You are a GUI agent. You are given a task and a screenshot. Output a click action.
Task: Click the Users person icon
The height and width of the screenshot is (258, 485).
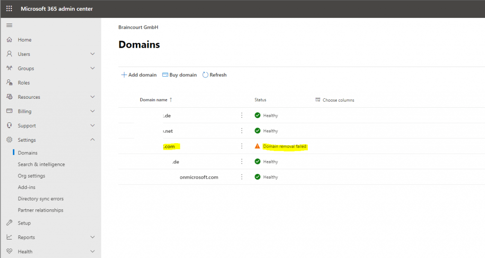(x=9, y=54)
